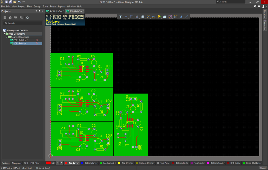This screenshot has height=170, width=268.
Task: Switch to the PCB3.PcbDoc document tab
Action: pos(75,11)
